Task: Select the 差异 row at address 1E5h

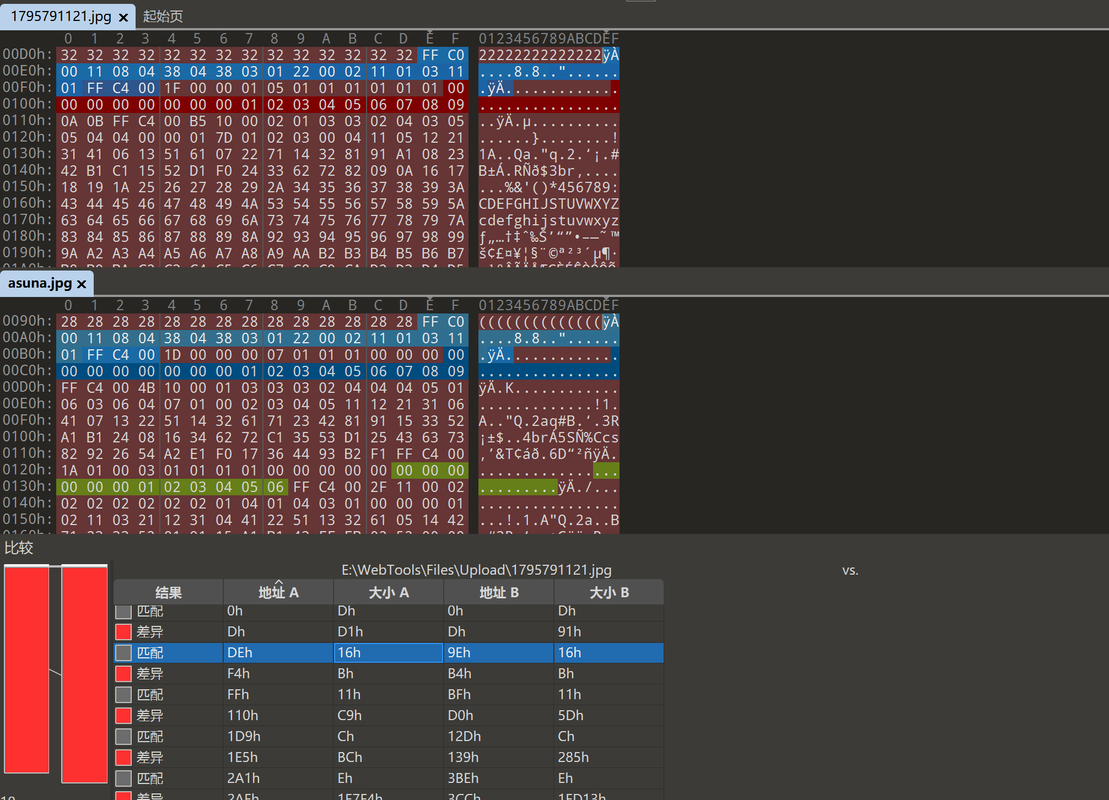Action: coord(389,758)
